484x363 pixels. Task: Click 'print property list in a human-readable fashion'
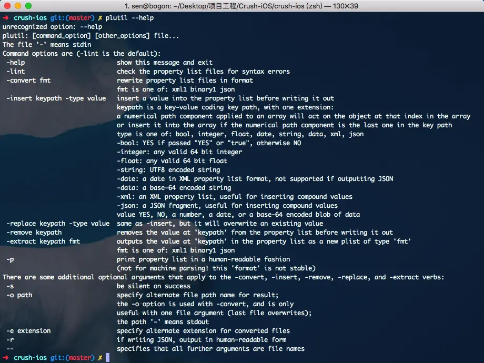[x=204, y=259]
